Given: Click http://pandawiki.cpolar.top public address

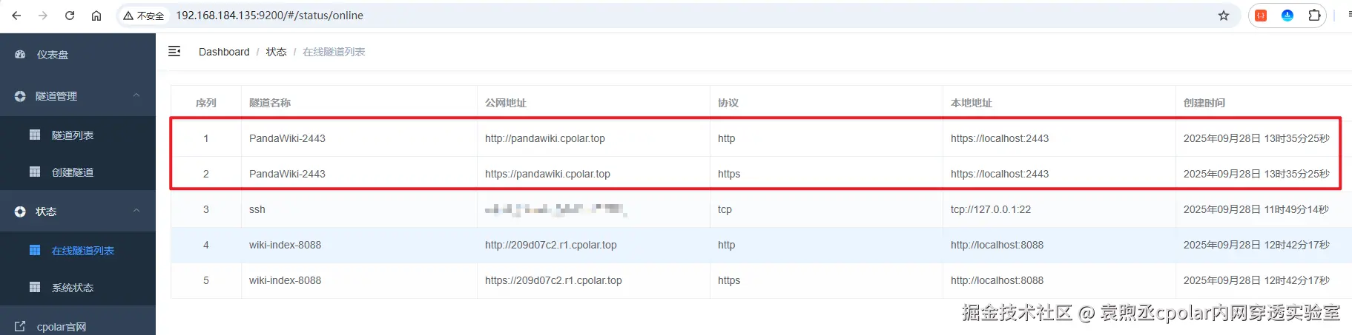Looking at the screenshot, I should point(545,138).
